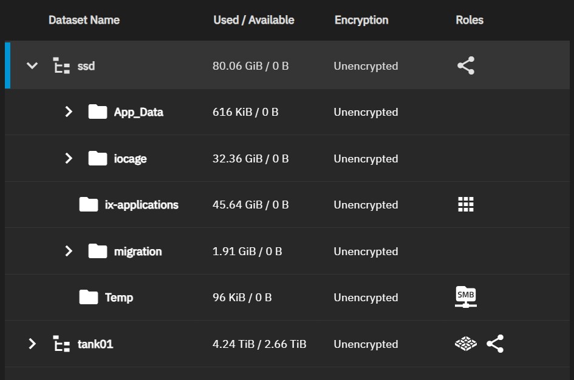Expand the App_Data dataset
Image resolution: width=574 pixels, height=380 pixels.
click(x=69, y=112)
